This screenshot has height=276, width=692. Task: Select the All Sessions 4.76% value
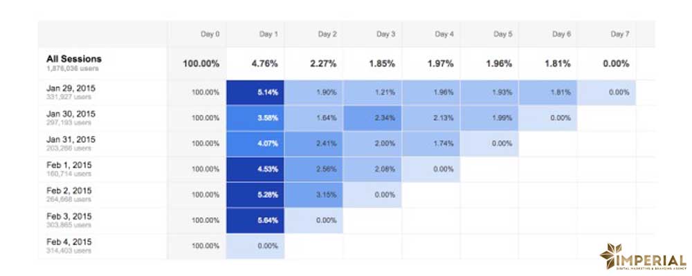[x=265, y=63]
